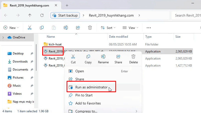Select Add to Favorites option
This screenshot has width=201, height=113.
pos(88,103)
